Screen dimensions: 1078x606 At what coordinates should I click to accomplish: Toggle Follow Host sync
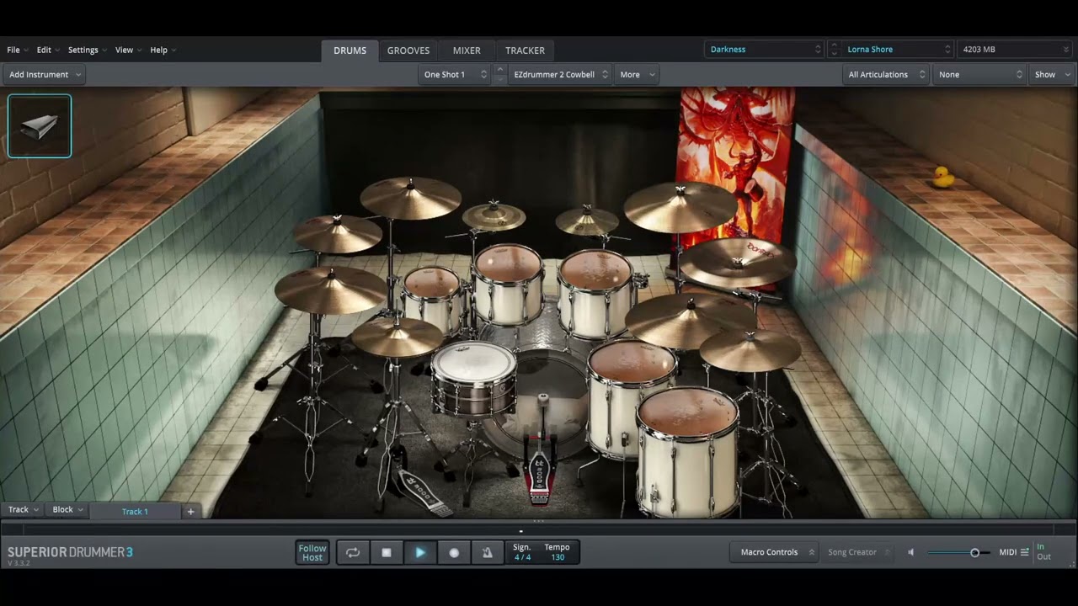(x=312, y=552)
